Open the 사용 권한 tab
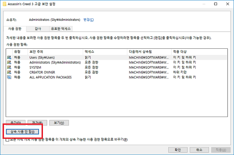The image size is (234, 155). tap(15, 29)
